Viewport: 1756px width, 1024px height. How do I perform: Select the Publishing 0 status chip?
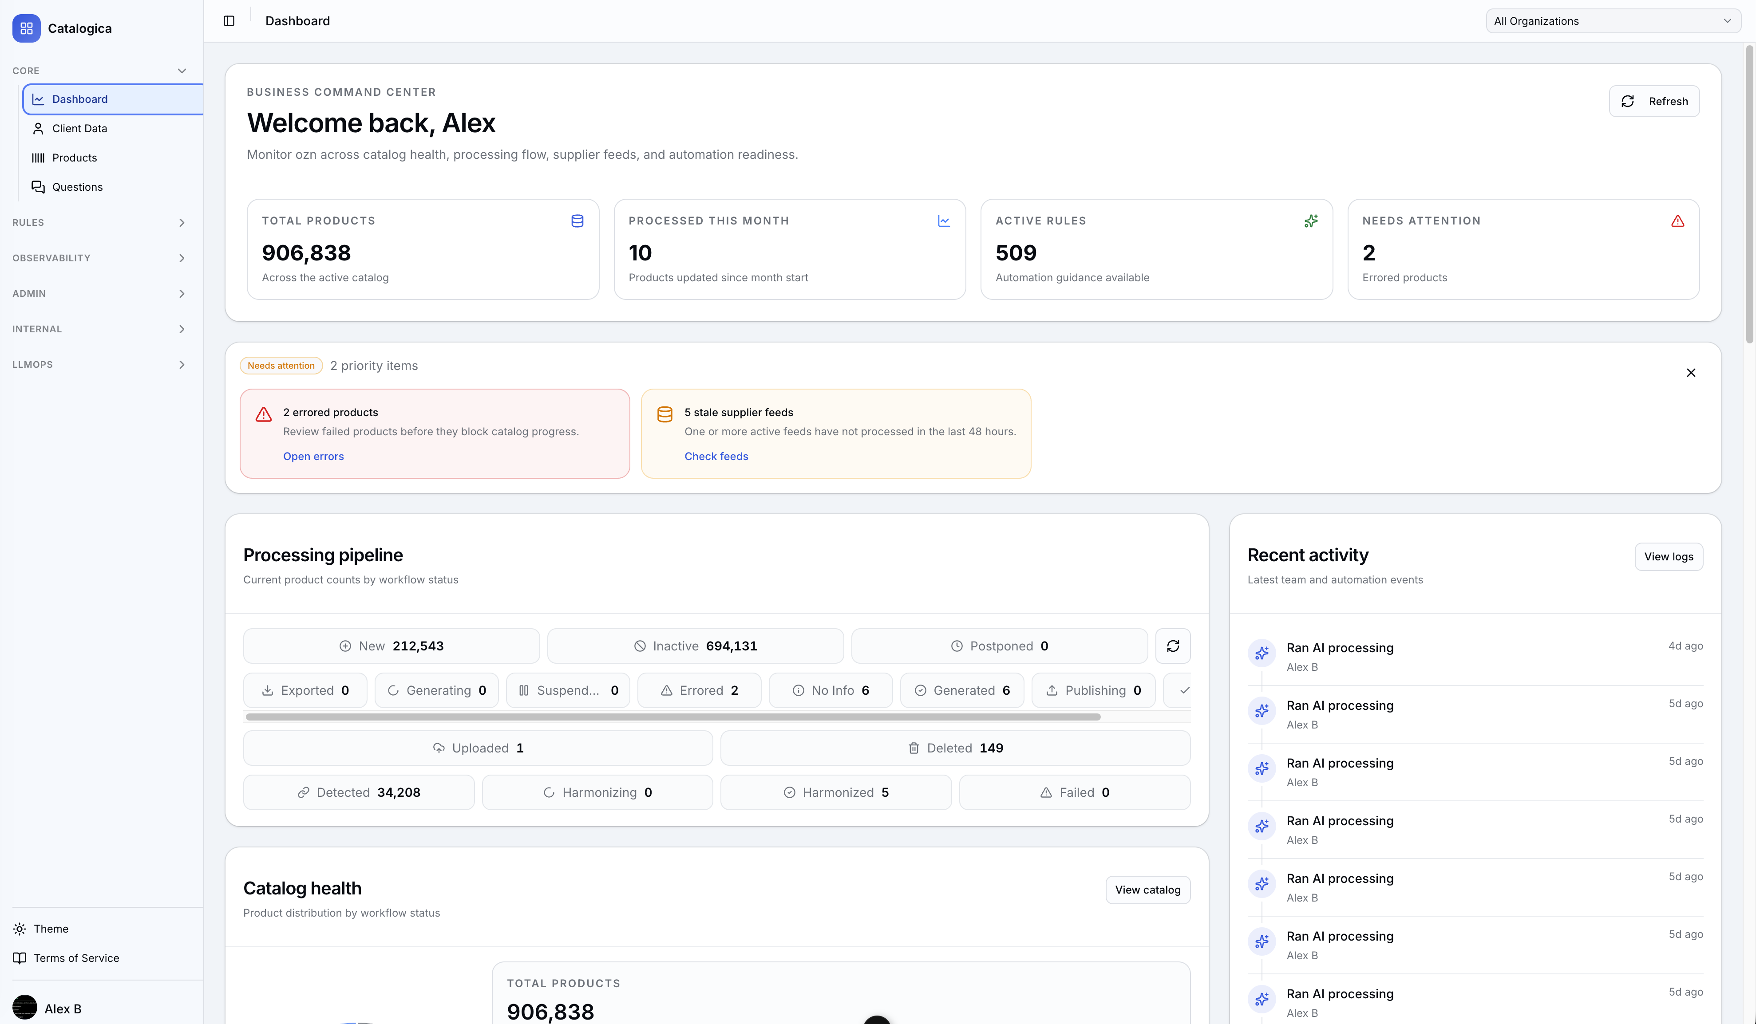pos(1093,690)
